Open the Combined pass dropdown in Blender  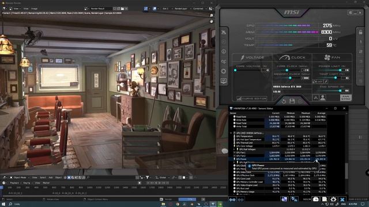point(199,9)
